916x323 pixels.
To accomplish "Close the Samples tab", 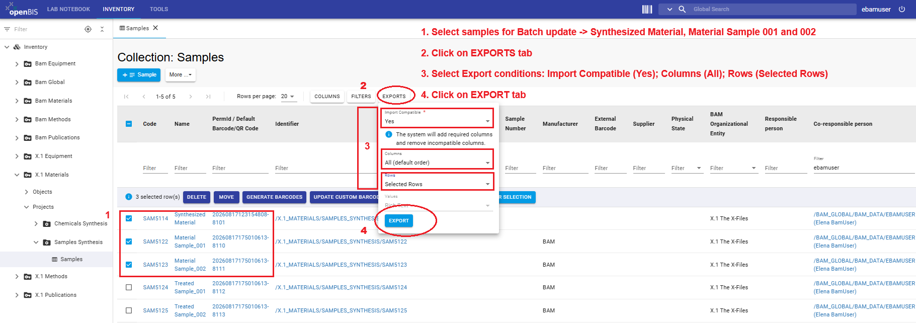I will [155, 28].
